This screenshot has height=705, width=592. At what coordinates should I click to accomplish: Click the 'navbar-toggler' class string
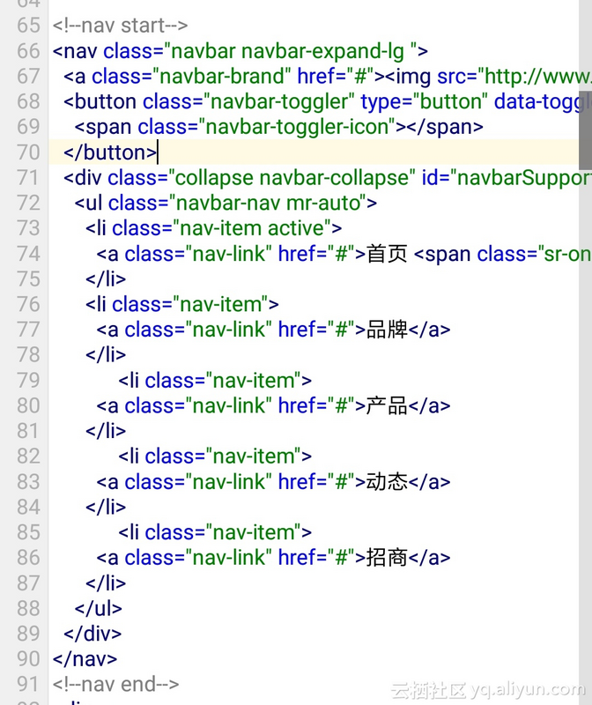click(x=279, y=101)
